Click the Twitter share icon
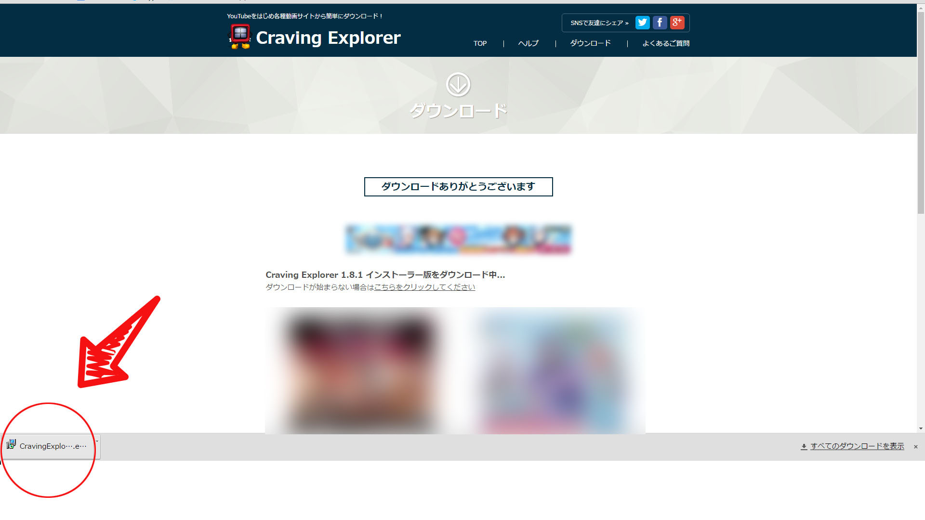This screenshot has height=520, width=925. pyautogui.click(x=642, y=23)
